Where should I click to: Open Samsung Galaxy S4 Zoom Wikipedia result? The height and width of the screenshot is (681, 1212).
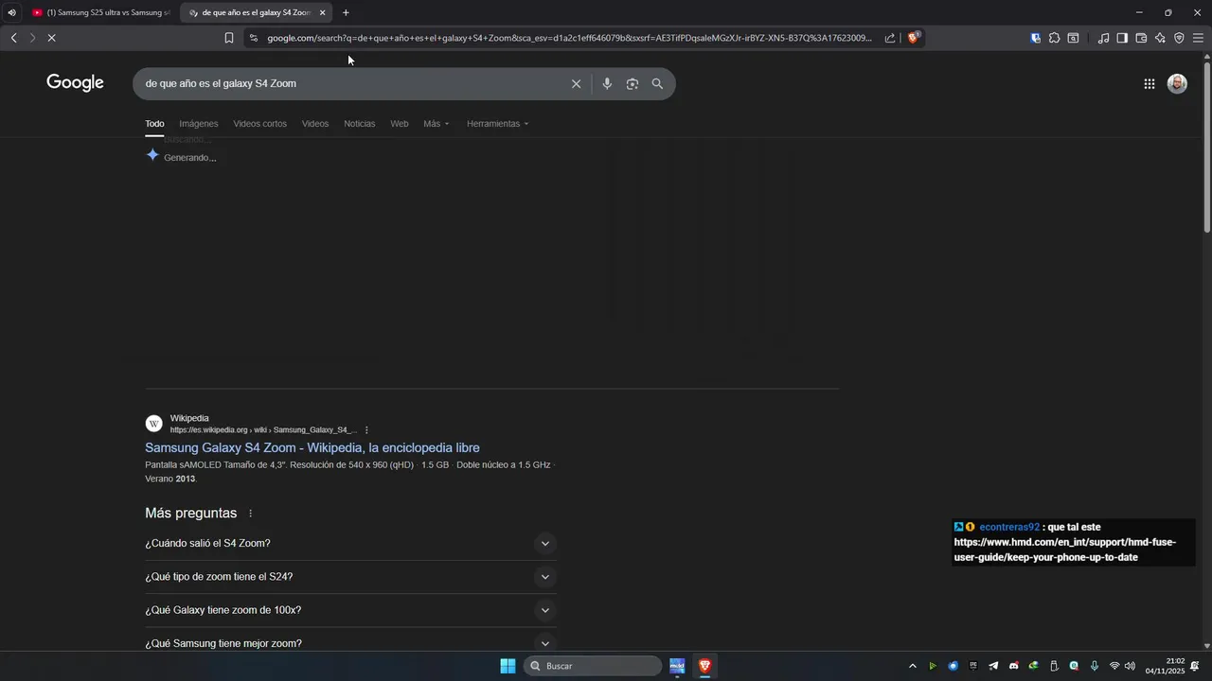pyautogui.click(x=312, y=447)
